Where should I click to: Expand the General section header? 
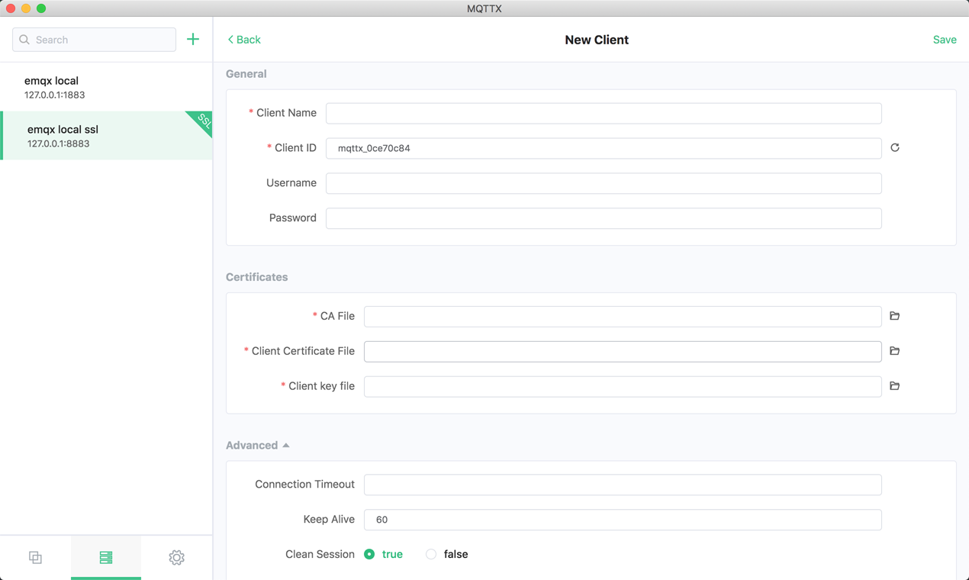(246, 73)
